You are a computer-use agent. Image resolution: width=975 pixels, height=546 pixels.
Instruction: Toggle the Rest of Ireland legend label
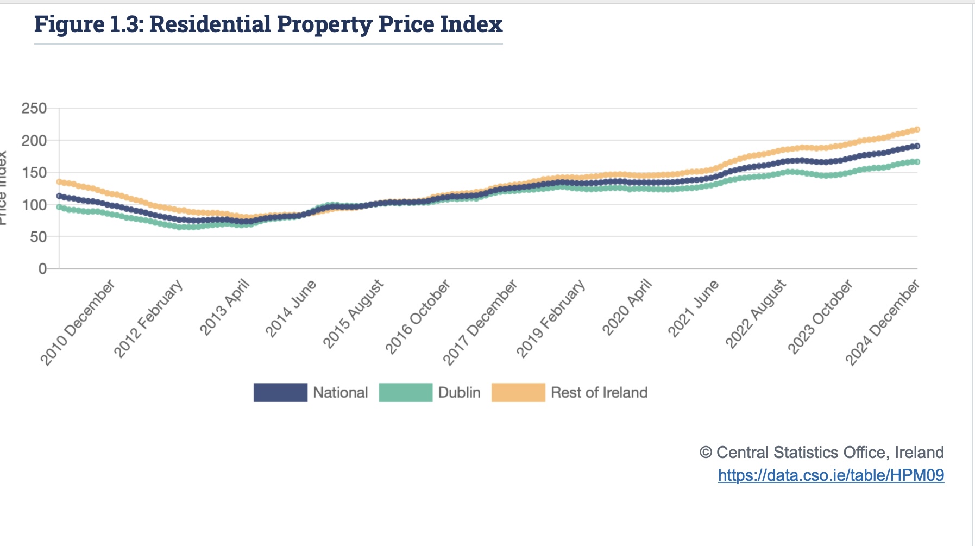click(599, 392)
